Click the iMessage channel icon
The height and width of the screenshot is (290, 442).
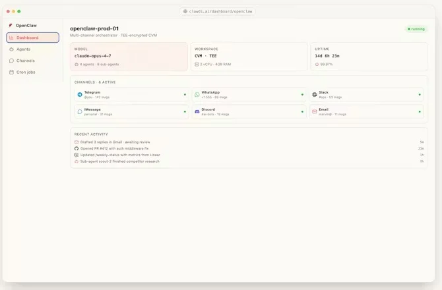80,112
